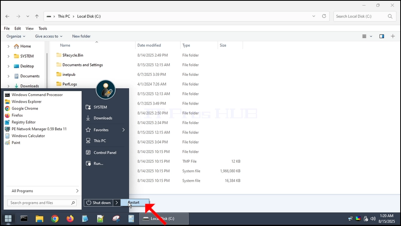
Task: Open the Tools menu
Action: coord(43,28)
